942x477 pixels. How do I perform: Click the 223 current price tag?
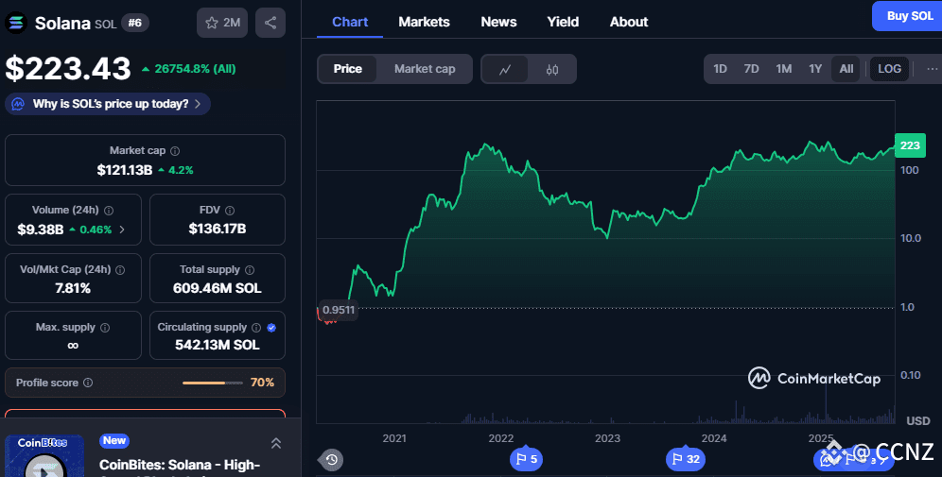[910, 145]
